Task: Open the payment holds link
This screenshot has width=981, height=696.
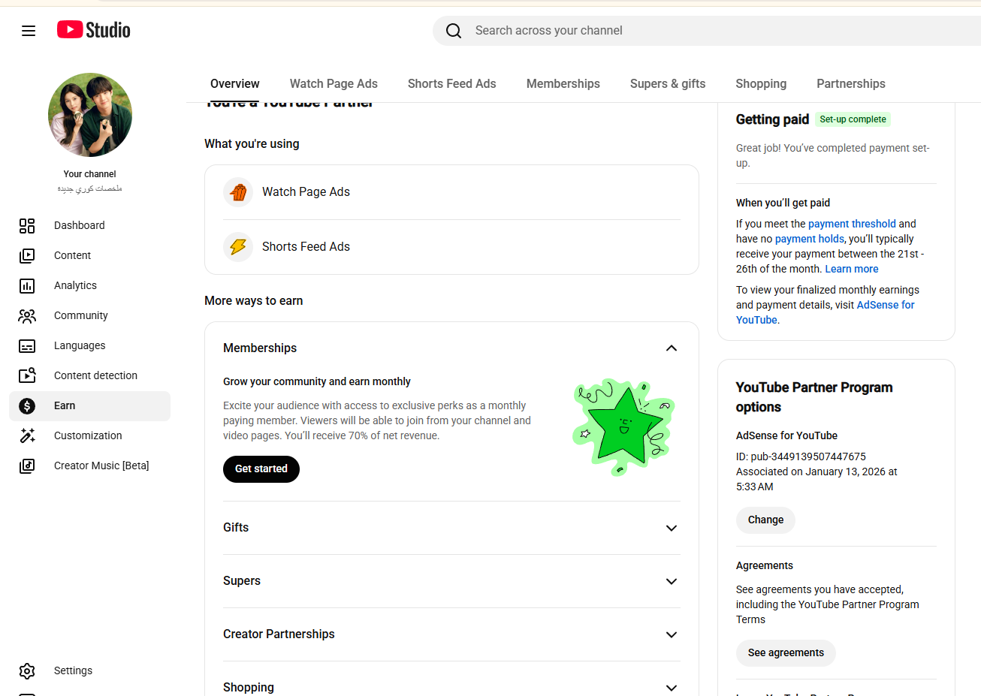Action: 810,239
